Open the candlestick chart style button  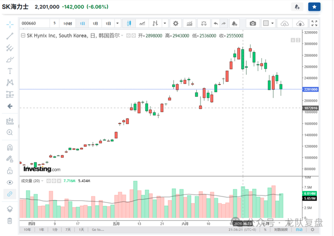129,24
